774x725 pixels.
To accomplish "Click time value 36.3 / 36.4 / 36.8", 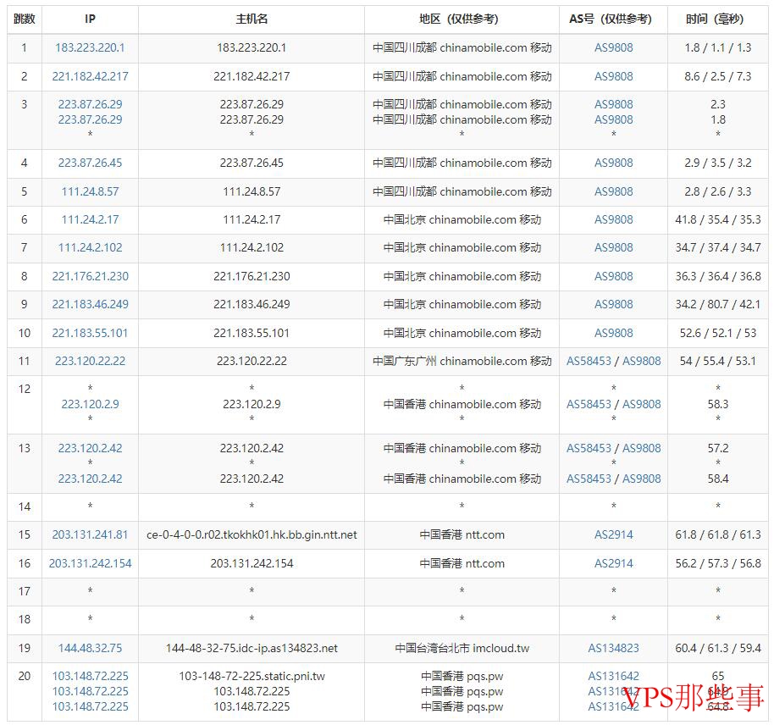I will (x=718, y=277).
